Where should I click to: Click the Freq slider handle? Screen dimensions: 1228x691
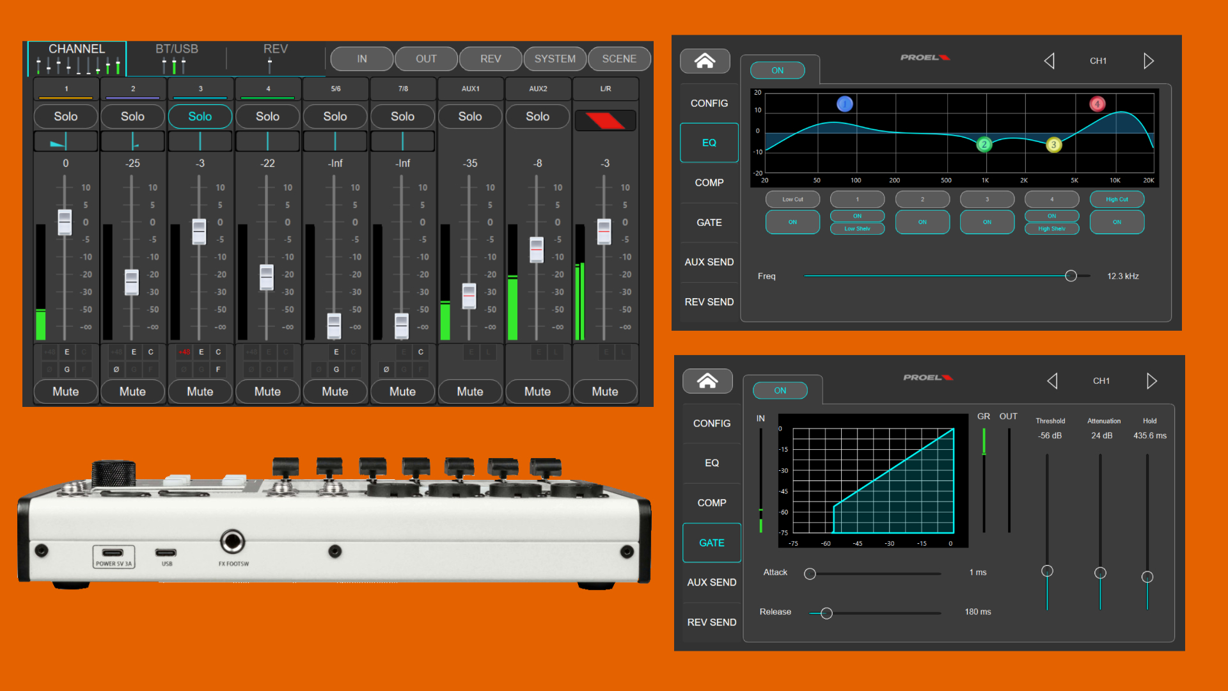click(x=1071, y=276)
